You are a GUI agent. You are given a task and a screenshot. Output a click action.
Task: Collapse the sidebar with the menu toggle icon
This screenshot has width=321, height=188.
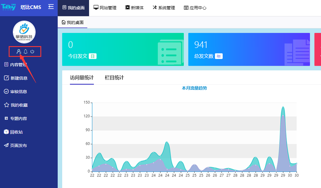click(51, 7)
